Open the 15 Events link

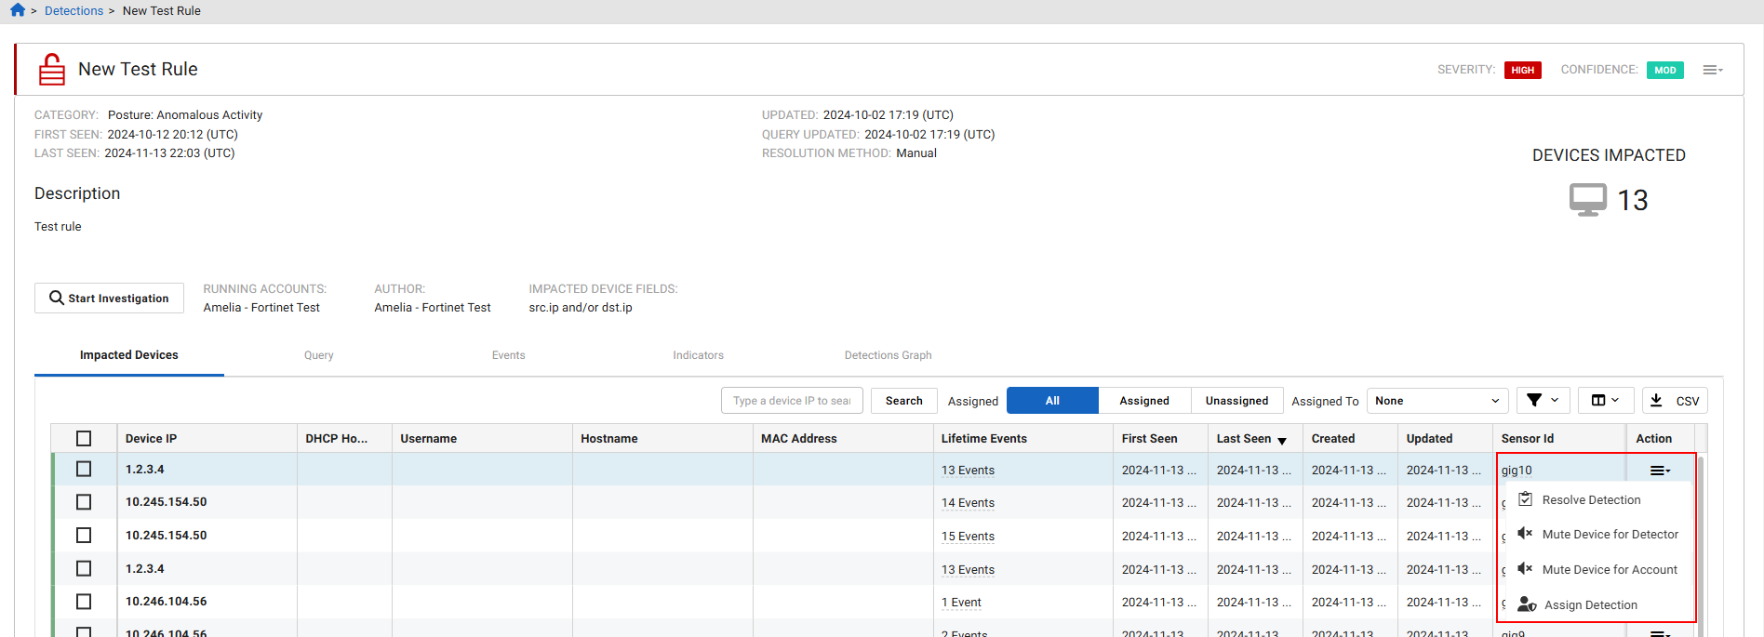pos(968,537)
